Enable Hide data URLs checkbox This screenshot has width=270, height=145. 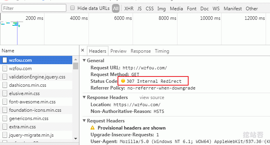(73, 8)
